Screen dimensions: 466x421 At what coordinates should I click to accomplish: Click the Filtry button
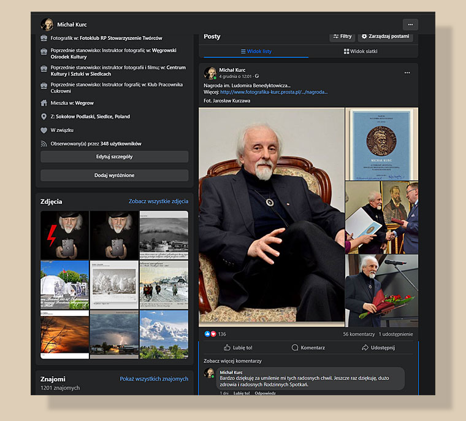342,36
